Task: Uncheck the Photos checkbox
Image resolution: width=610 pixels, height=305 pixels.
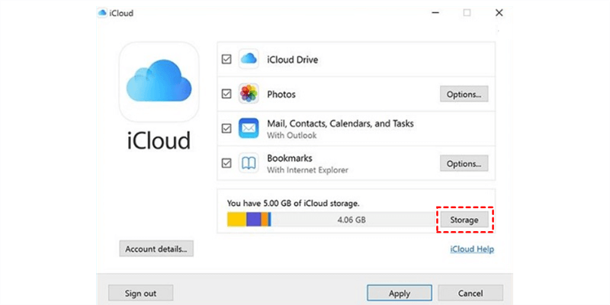Action: (x=226, y=94)
